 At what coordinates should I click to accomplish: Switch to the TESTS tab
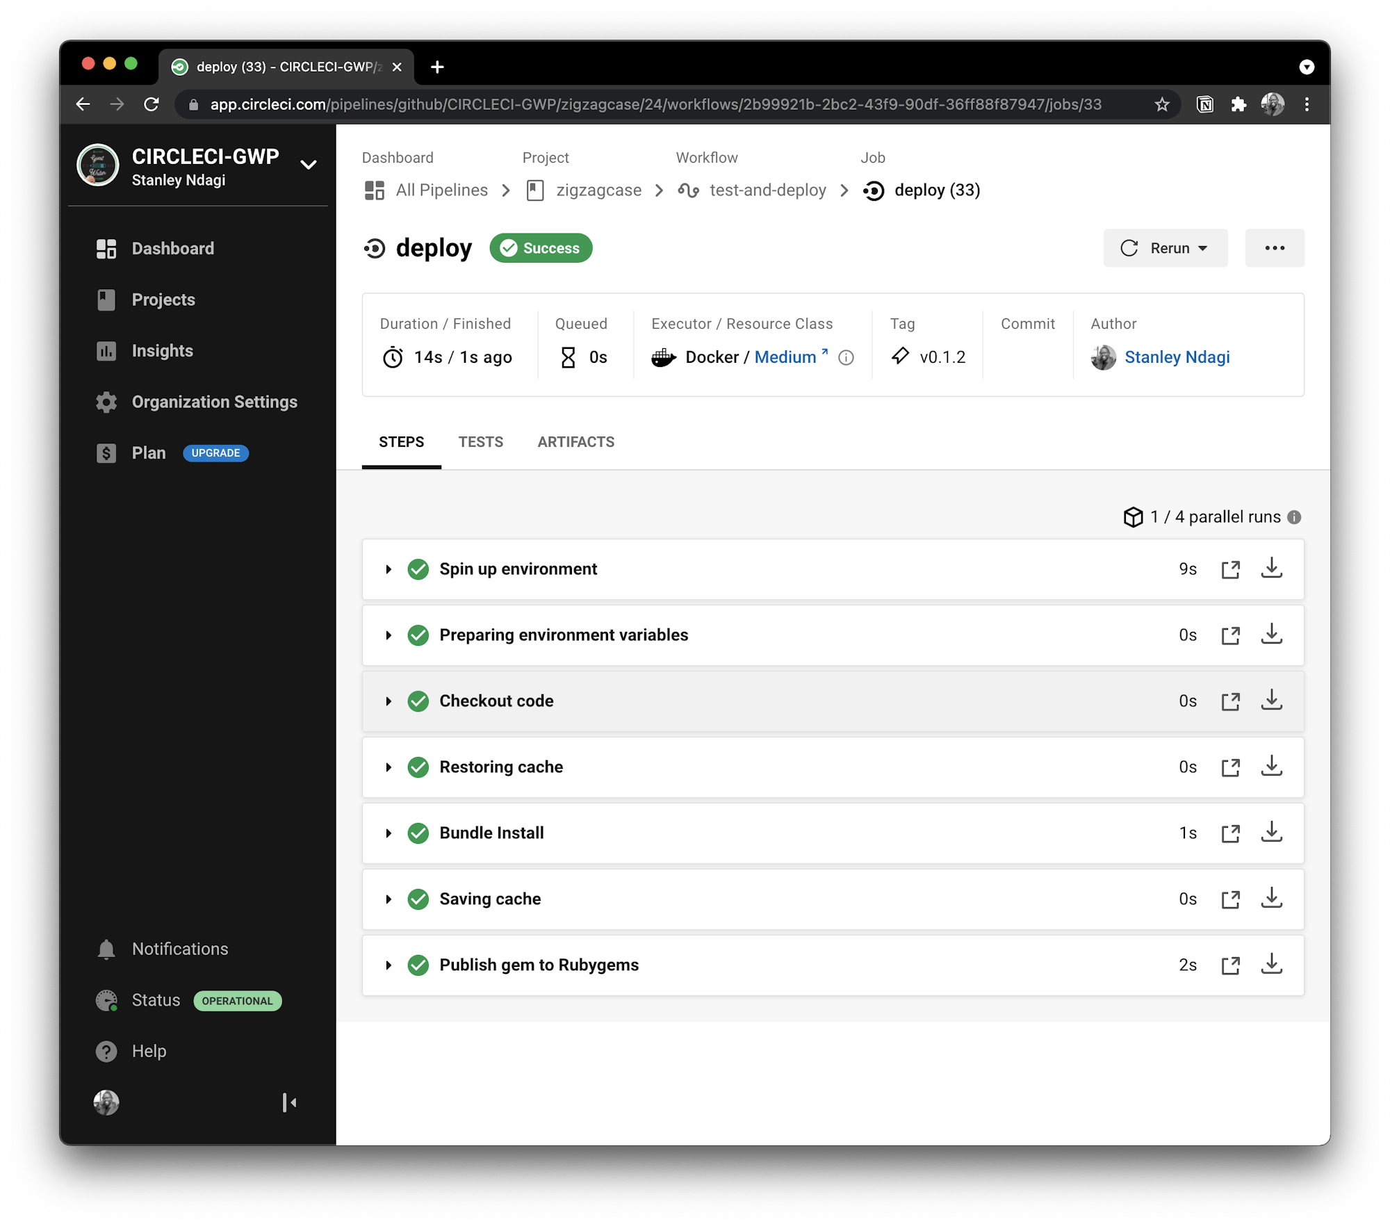[480, 441]
